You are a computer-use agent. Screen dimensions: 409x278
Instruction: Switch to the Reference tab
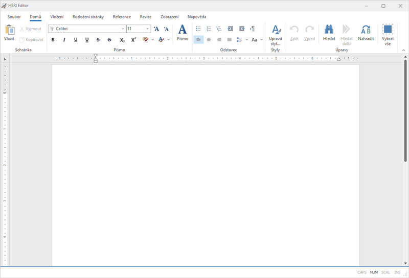[122, 17]
